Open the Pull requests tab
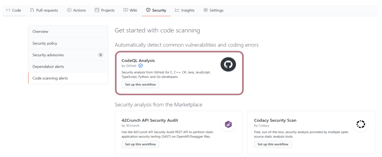382x157 pixels. (44, 10)
